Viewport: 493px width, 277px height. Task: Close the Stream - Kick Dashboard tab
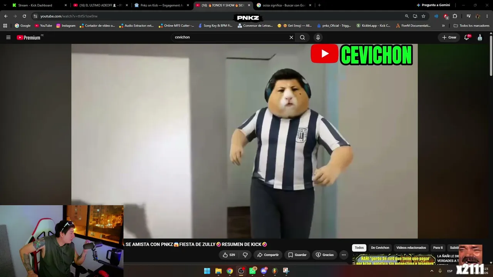(65, 5)
